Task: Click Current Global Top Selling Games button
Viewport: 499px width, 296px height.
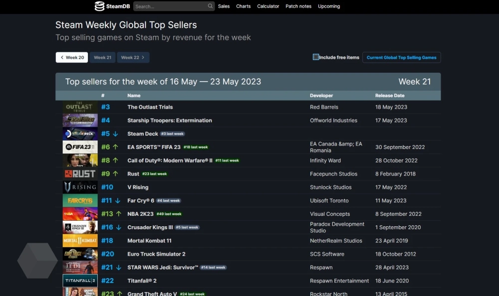Action: point(401,58)
